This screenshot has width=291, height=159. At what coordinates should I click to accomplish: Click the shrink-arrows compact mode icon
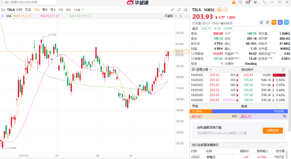point(265,2)
